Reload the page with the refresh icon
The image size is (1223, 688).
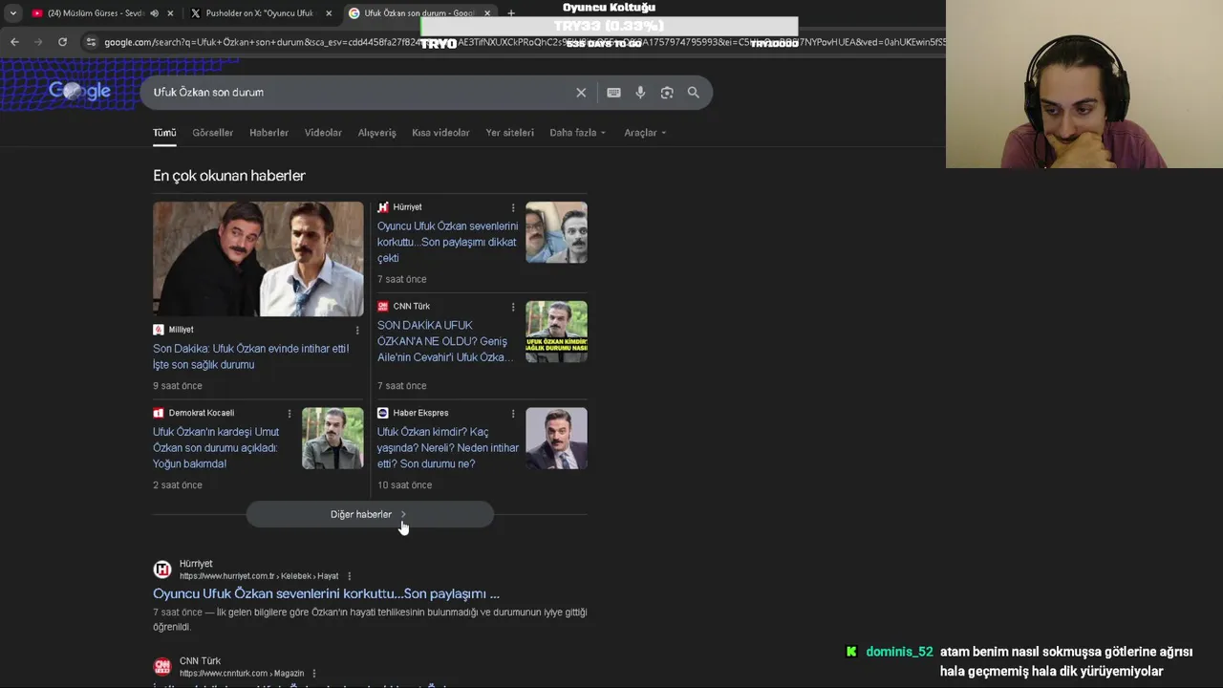(x=62, y=42)
